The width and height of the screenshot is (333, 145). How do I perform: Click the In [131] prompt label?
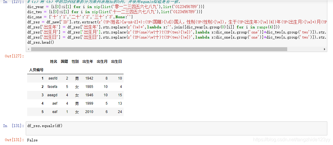coord(14,126)
